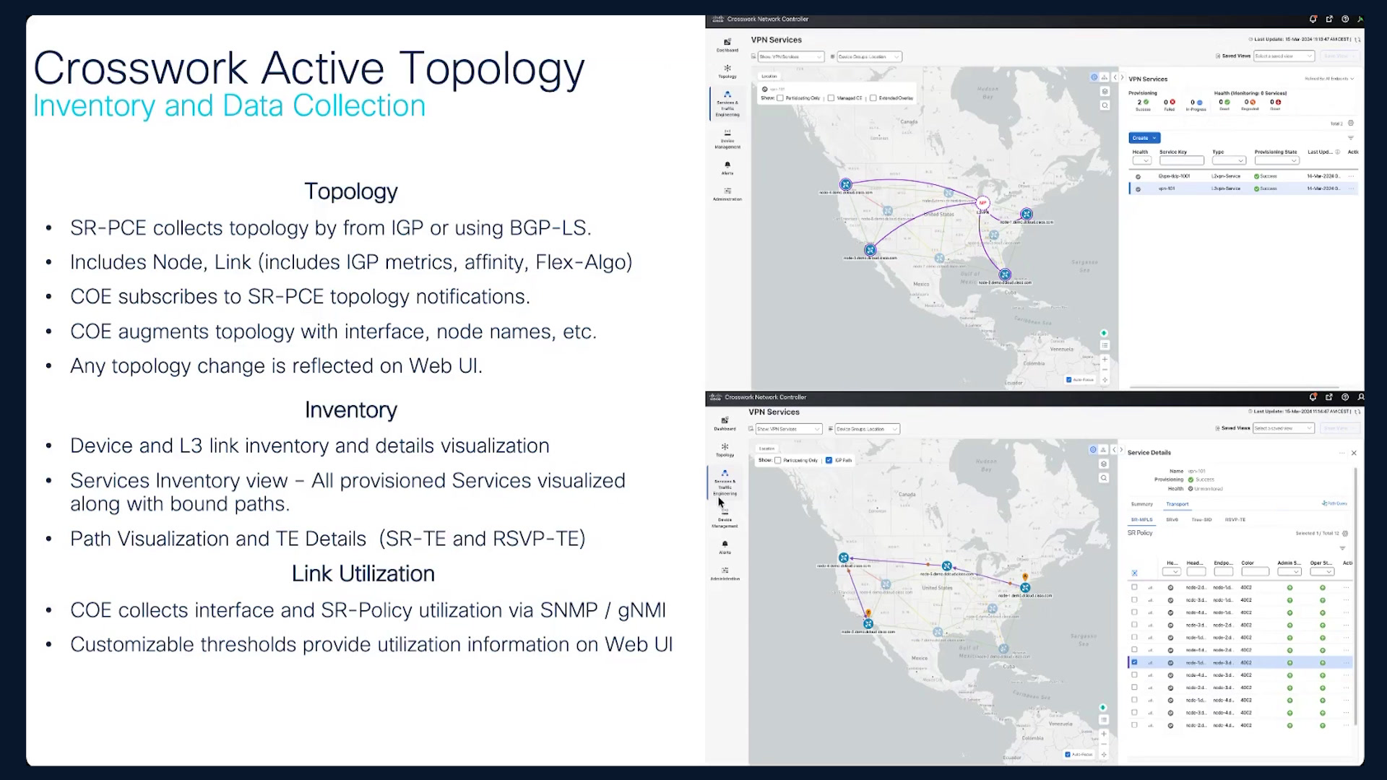Click the map search icon in top window

click(x=1105, y=105)
